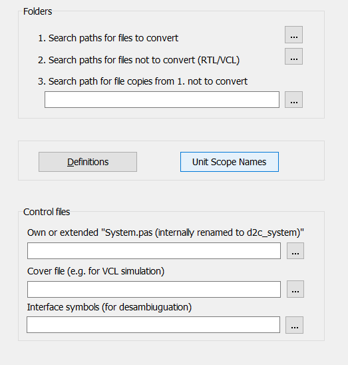Browse for own or extended System.pas file
This screenshot has height=365, width=348.
click(295, 250)
